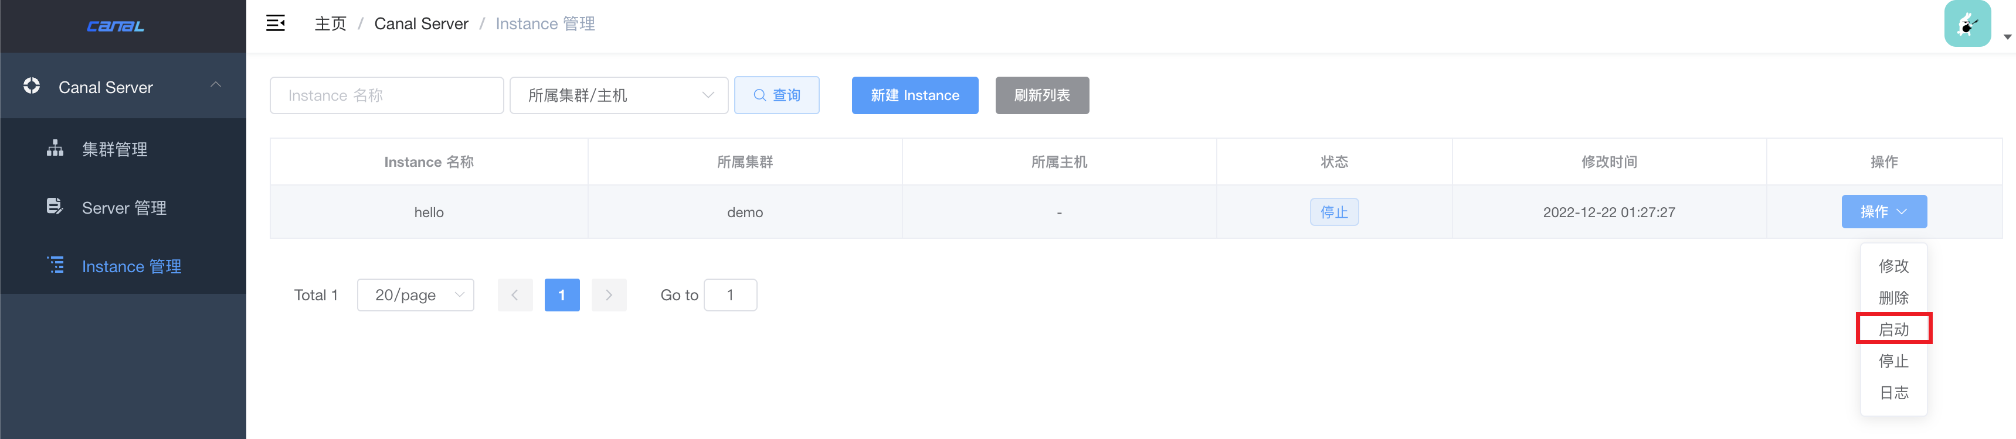Click the 状态 column header

point(1335,162)
